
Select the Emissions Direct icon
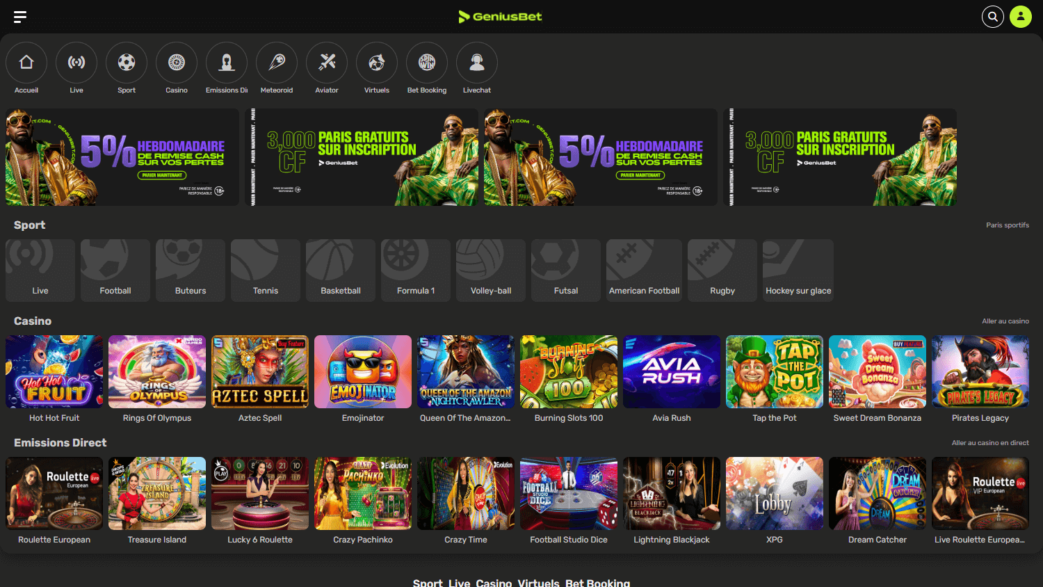(x=227, y=62)
